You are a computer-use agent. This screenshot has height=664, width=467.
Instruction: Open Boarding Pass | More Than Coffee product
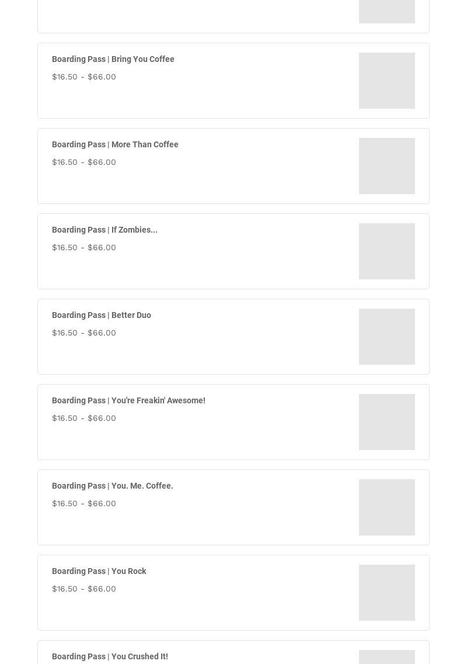(115, 144)
